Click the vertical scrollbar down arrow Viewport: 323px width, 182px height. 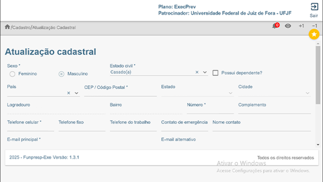click(x=318, y=144)
